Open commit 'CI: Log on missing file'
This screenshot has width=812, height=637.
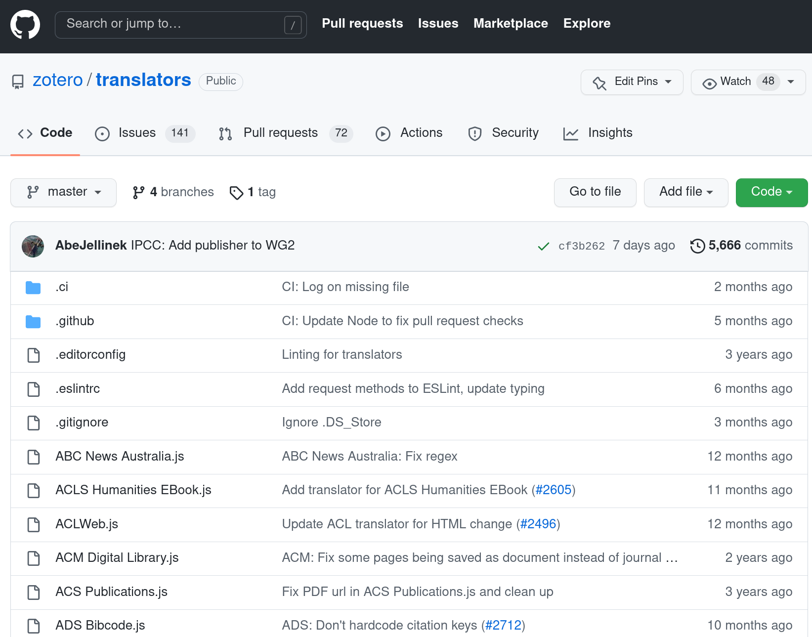(x=345, y=287)
